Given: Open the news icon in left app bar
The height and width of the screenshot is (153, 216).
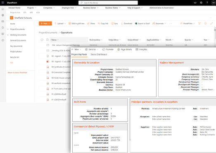Looking at the screenshot, I should point(3,21).
